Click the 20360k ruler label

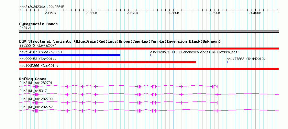tap(91, 13)
